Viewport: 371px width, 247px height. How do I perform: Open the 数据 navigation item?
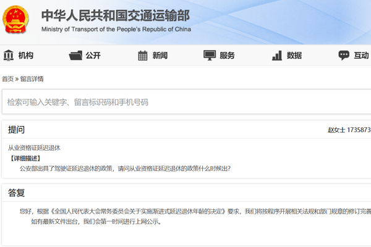click(294, 56)
